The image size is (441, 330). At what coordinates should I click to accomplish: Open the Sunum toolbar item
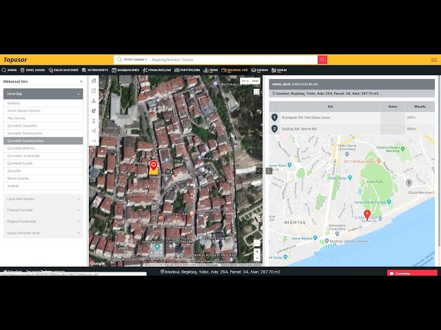point(279,70)
